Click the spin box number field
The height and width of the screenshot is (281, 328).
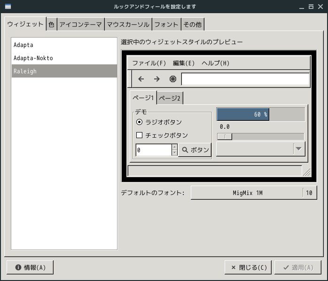click(x=154, y=150)
